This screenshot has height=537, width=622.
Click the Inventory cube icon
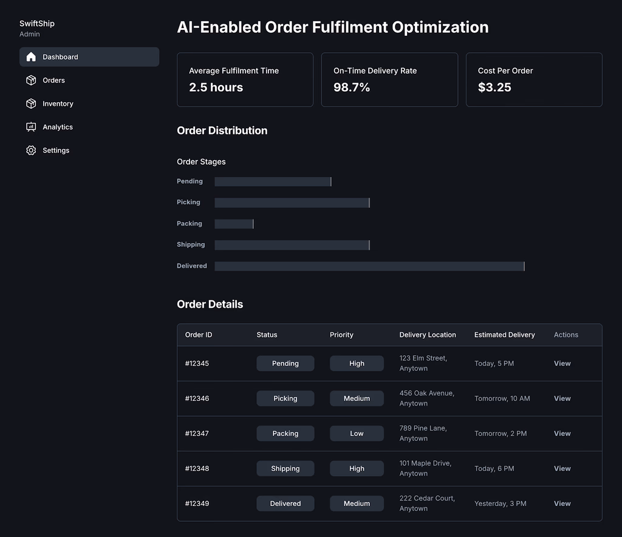(x=31, y=103)
